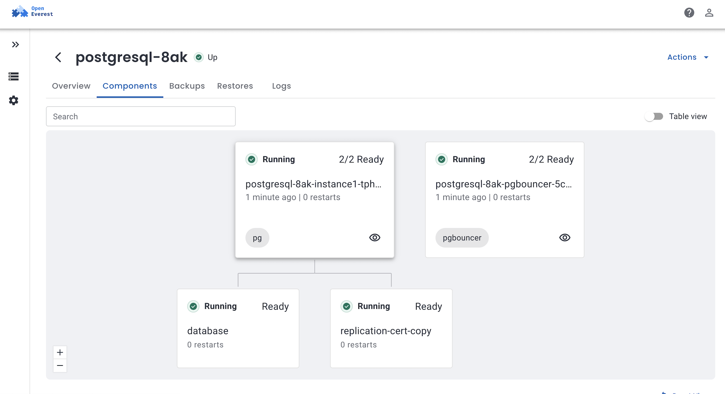This screenshot has width=725, height=394.
Task: Click 2/2 Ready on instance1 card
Action: (361, 160)
